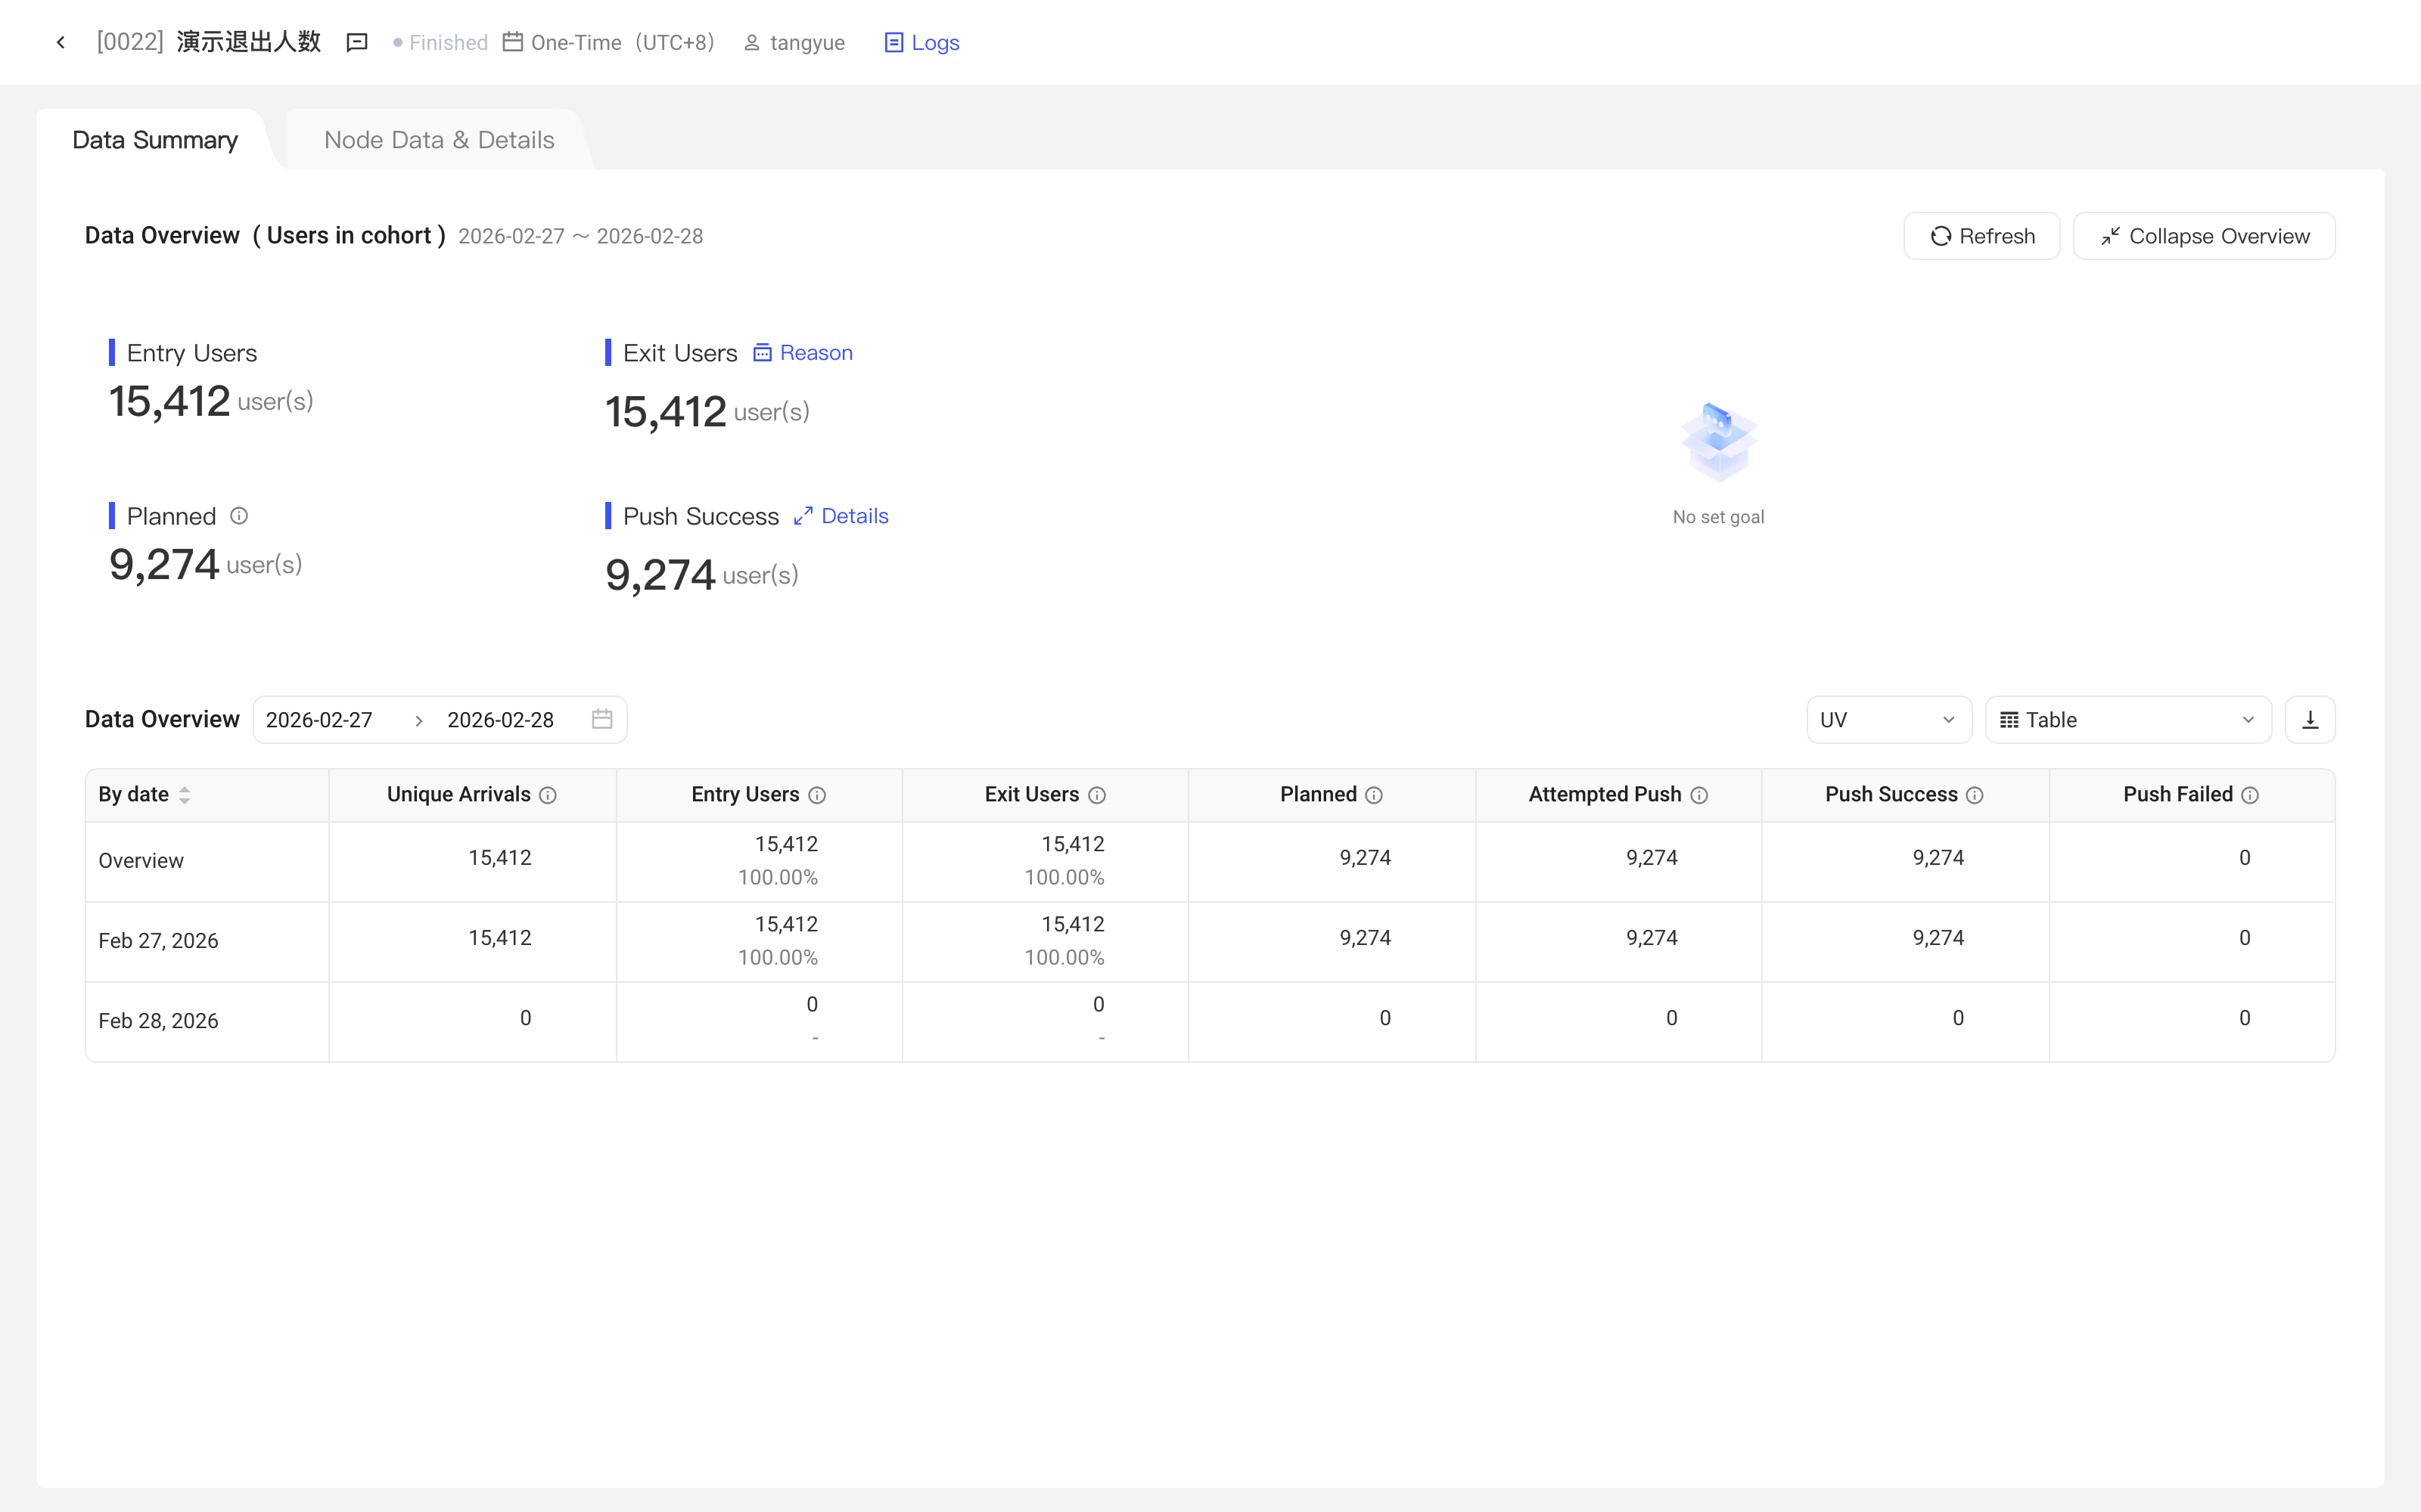Viewport: 2421px width, 1512px height.
Task: Open Push Success Details link
Action: pyautogui.click(x=841, y=516)
